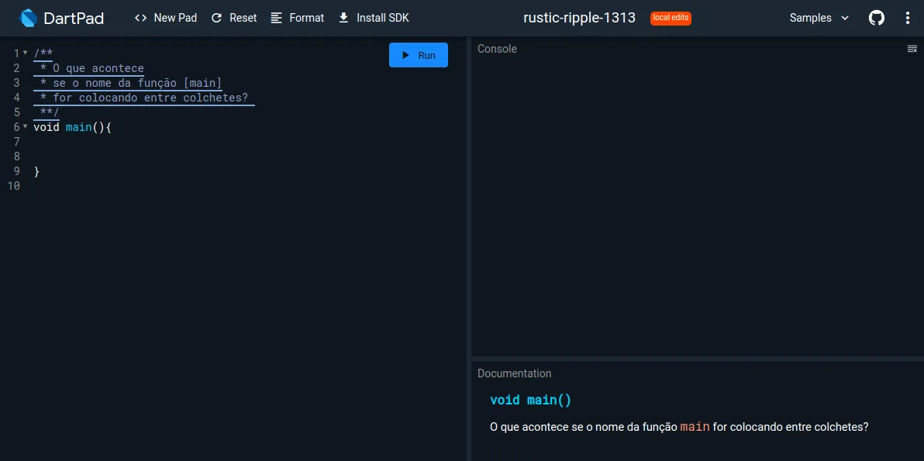
Task: Click the main function name in line 6
Action: pyautogui.click(x=78, y=126)
